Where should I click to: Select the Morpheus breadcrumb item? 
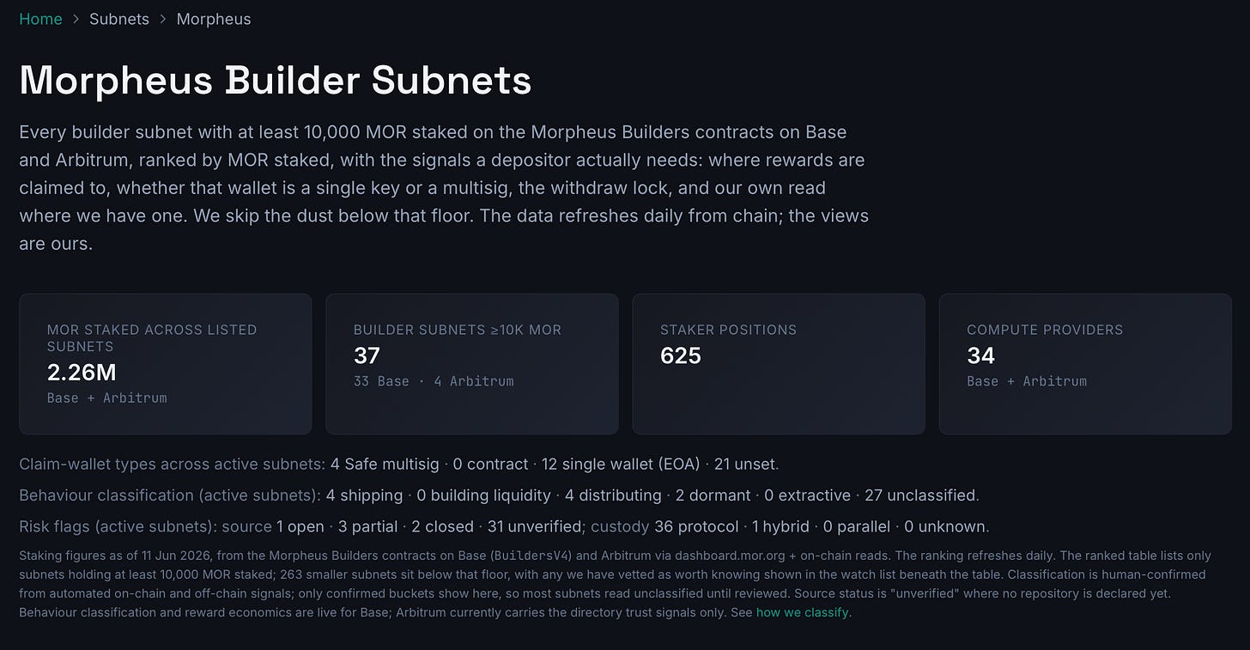pos(214,19)
